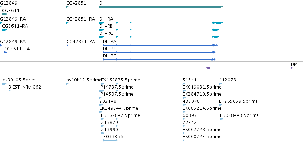
Task: Click the Dll-RC transcript line
Action: click(x=159, y=37)
